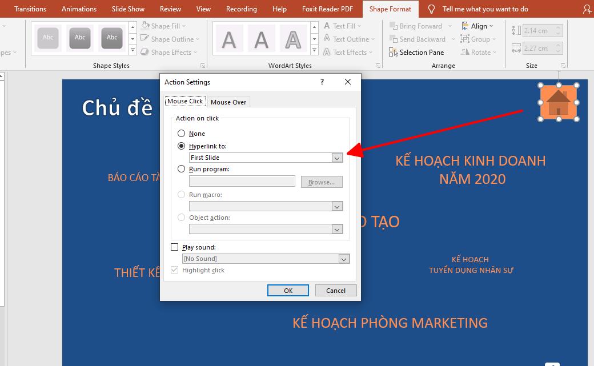The image size is (594, 366).
Task: Open the Text Fill menu
Action: click(x=343, y=26)
